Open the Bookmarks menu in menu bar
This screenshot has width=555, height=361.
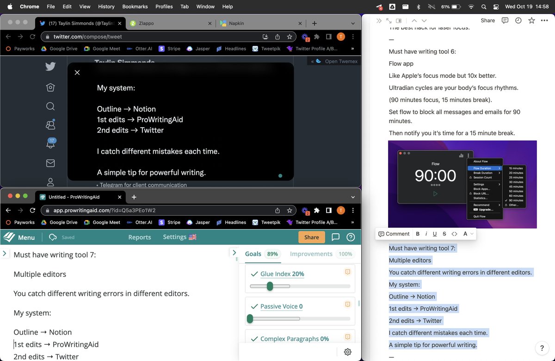point(135,6)
